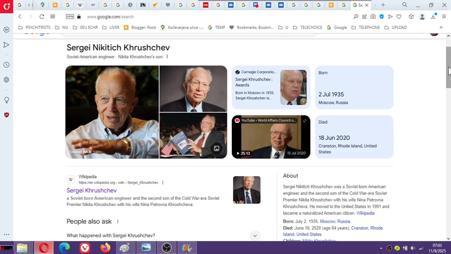451x254 pixels.
Task: Open photo of man holding flag and book
Action: tap(193, 135)
